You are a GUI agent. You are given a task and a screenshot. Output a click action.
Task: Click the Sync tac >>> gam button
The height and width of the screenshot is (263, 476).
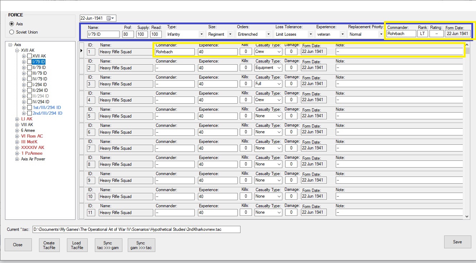pos(108,245)
